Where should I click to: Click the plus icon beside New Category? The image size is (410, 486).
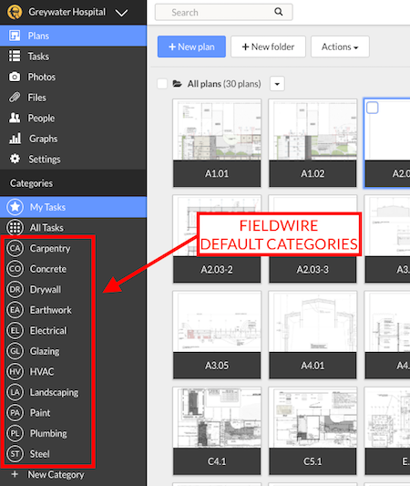click(x=15, y=474)
